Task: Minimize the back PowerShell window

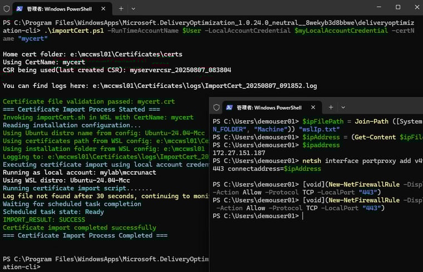Action: 379,7
